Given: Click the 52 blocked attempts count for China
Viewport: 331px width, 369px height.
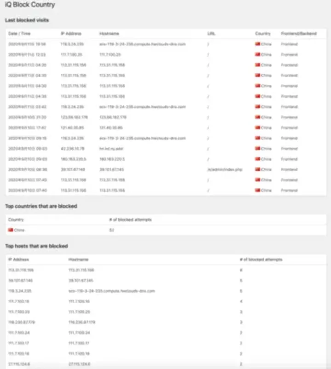Looking at the screenshot, I should [111, 230].
